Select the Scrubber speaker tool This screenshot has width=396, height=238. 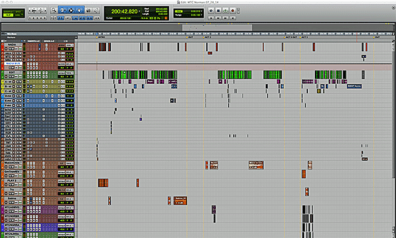[88, 10]
